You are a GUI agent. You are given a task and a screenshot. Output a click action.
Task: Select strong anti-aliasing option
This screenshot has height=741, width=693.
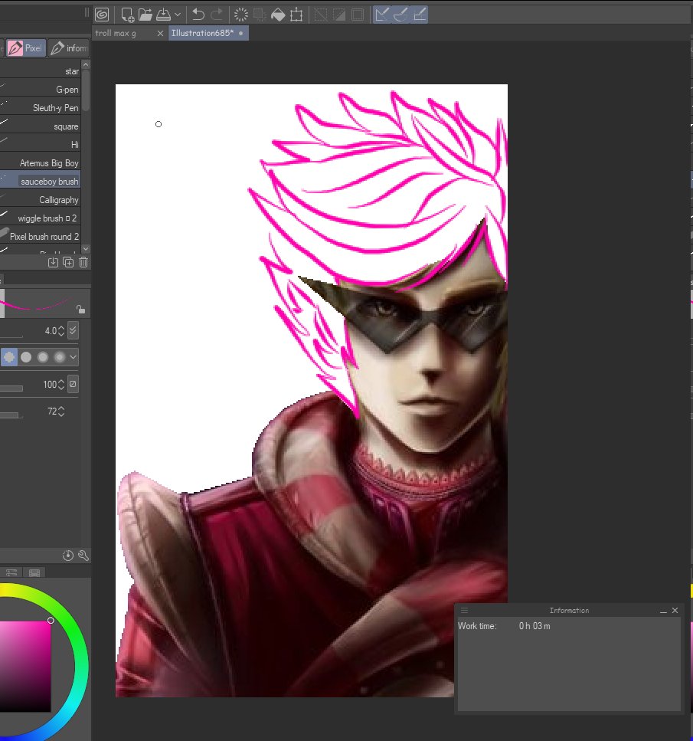click(x=60, y=357)
